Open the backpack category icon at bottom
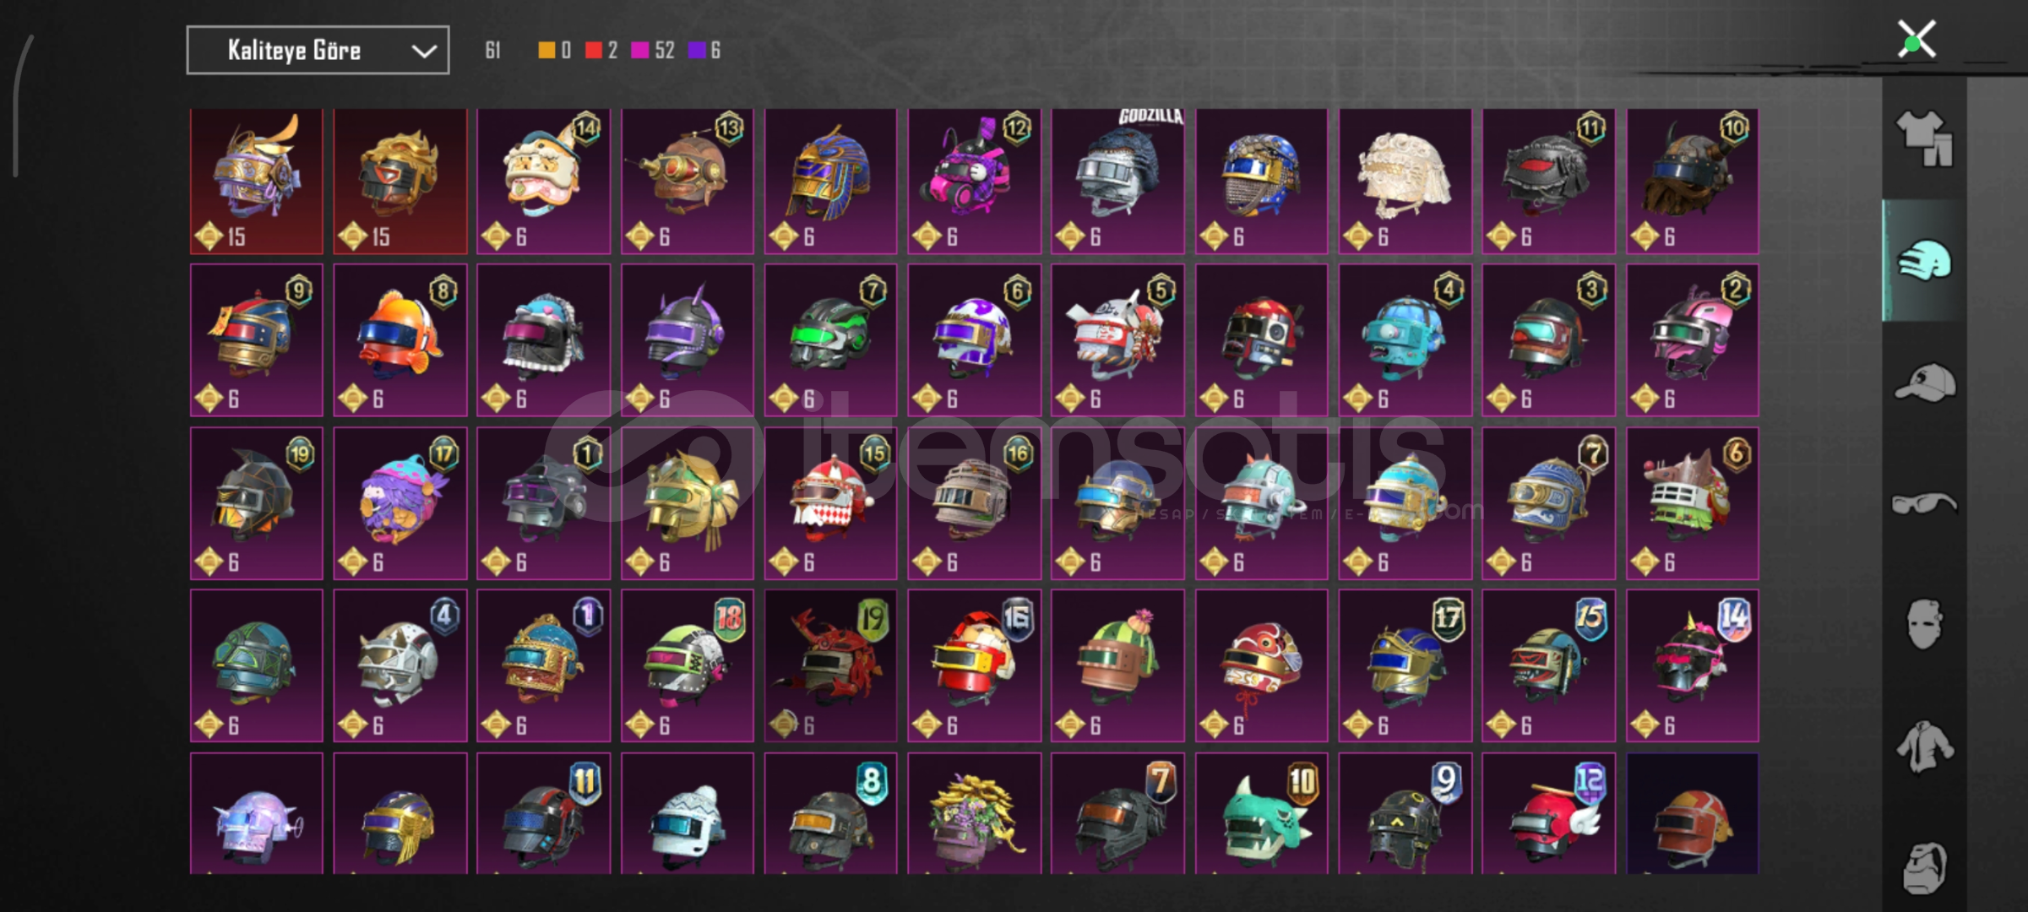Image resolution: width=2028 pixels, height=912 pixels. (1925, 868)
